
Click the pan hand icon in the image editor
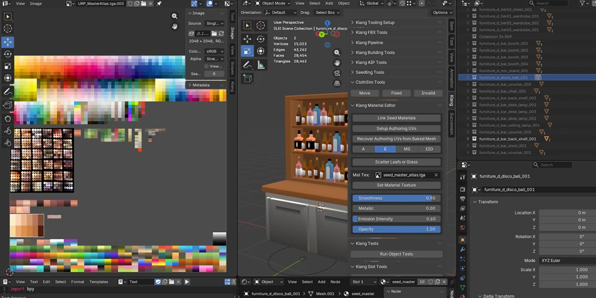pyautogui.click(x=175, y=27)
